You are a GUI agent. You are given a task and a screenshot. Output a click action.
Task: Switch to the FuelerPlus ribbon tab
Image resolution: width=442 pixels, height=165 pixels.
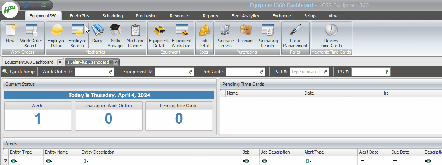tap(79, 16)
